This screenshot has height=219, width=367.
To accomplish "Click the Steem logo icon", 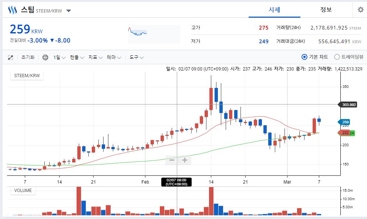I will [x=13, y=10].
